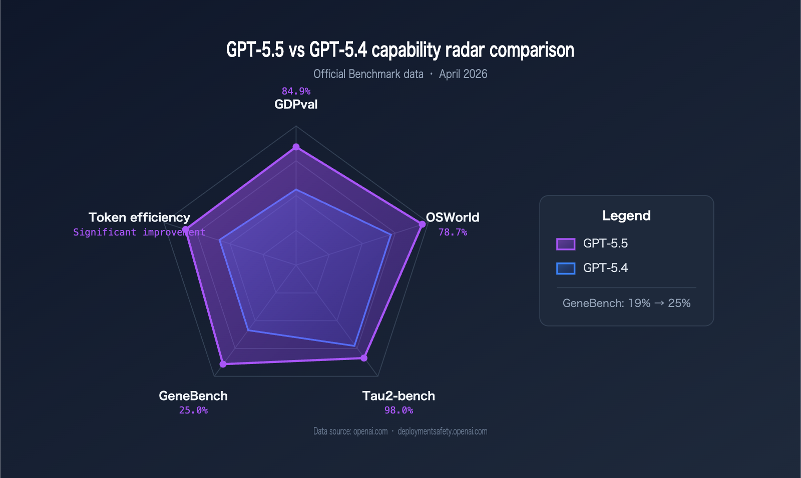The height and width of the screenshot is (478, 801).
Task: Click the OSWorld axis label
Action: pos(453,217)
